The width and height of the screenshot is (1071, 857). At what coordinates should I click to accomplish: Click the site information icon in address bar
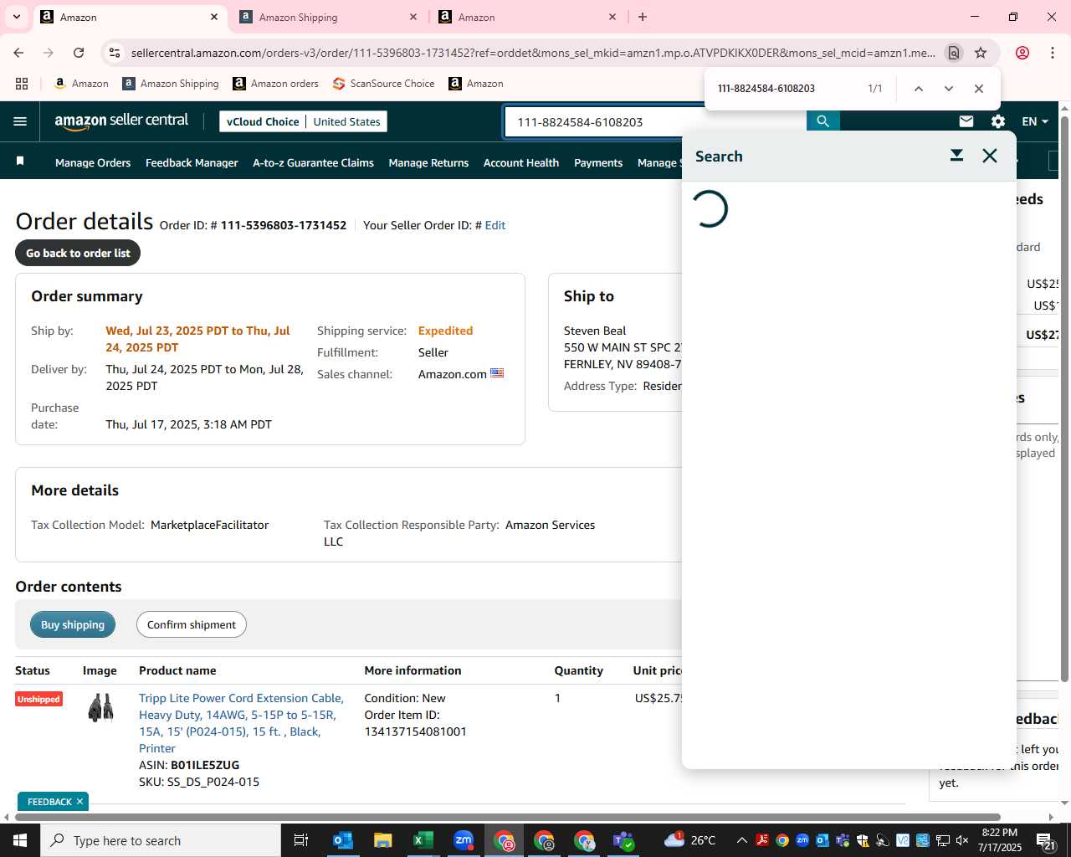click(x=115, y=53)
